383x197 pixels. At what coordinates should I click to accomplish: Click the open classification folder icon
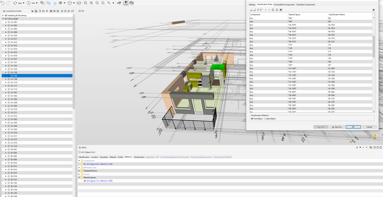(43, 11)
